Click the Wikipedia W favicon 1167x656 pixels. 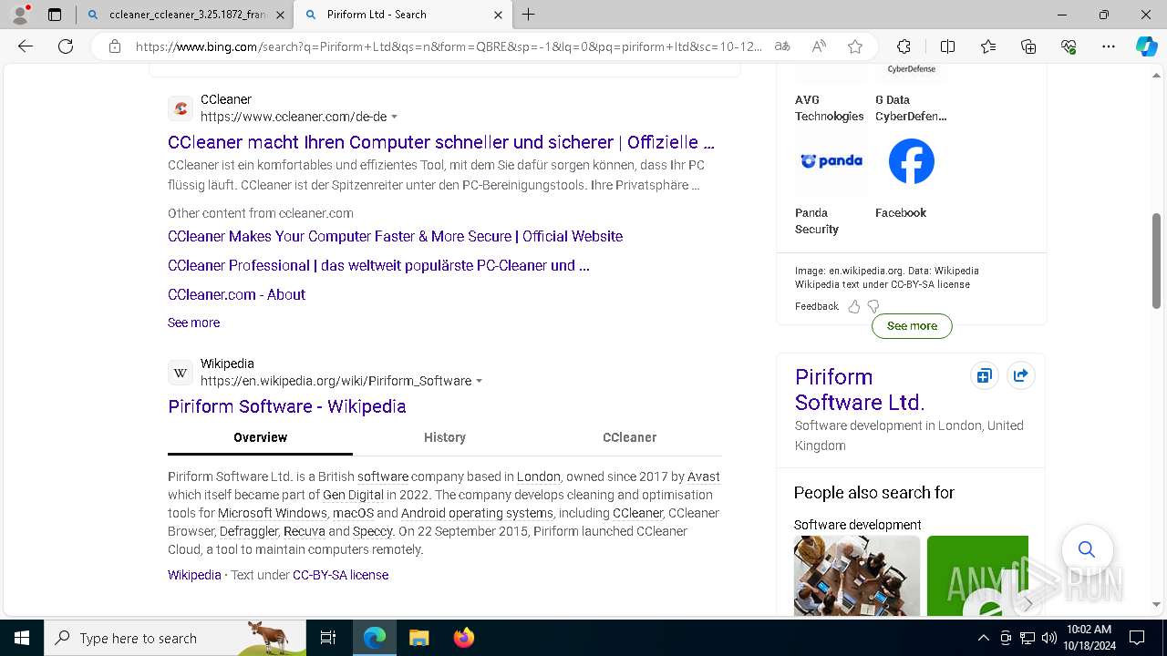(181, 373)
